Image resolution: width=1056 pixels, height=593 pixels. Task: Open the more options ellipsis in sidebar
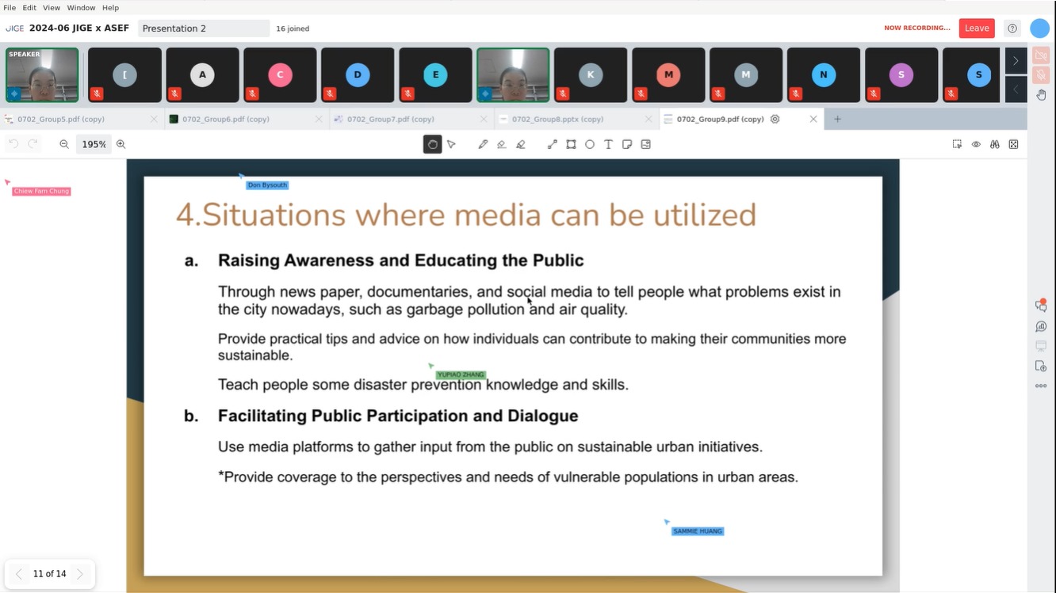[x=1041, y=386]
